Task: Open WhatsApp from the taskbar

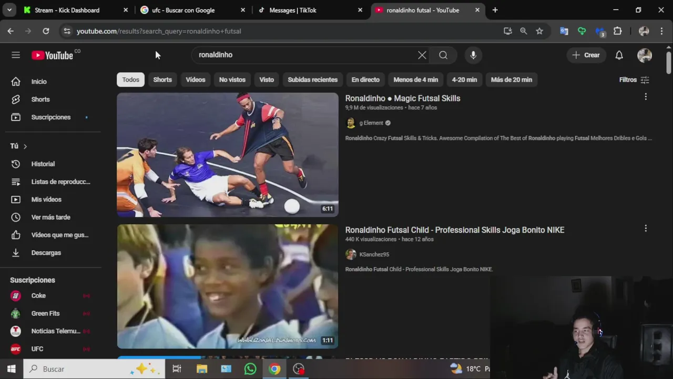Action: [x=250, y=369]
